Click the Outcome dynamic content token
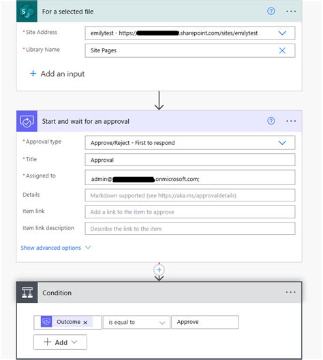This screenshot has width=323, height=360. pos(67,322)
